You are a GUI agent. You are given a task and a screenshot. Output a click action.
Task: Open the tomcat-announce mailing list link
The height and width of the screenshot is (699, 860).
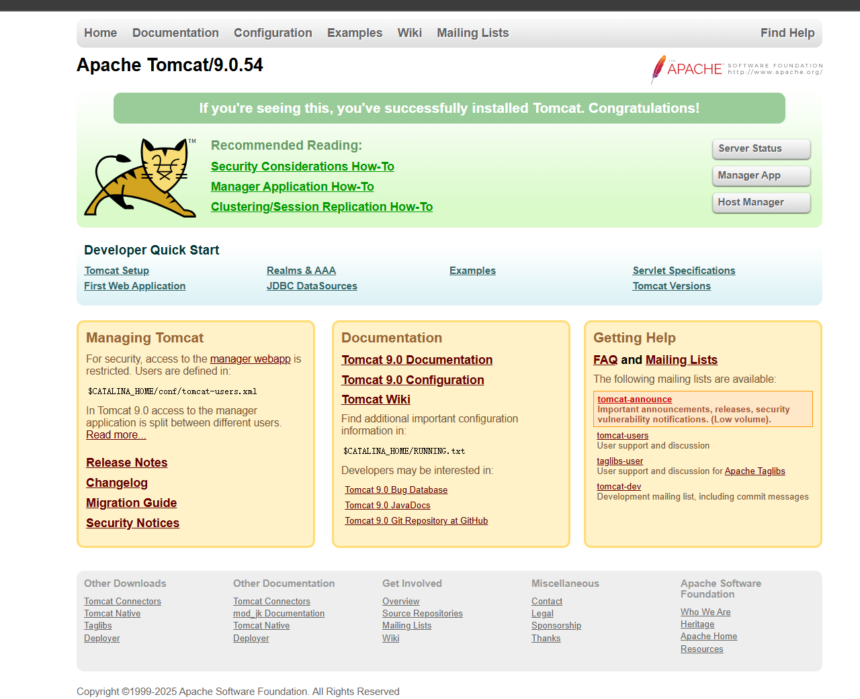point(635,400)
